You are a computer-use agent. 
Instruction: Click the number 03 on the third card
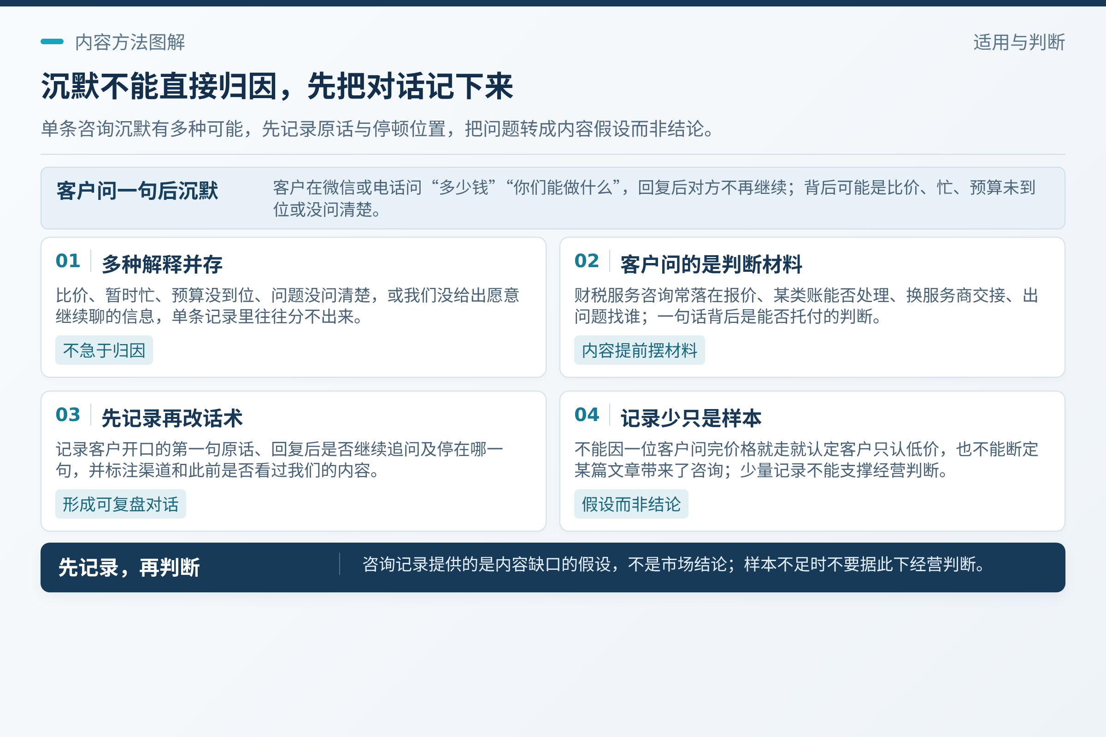coord(68,415)
